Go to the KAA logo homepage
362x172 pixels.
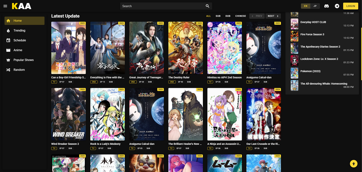[21, 6]
